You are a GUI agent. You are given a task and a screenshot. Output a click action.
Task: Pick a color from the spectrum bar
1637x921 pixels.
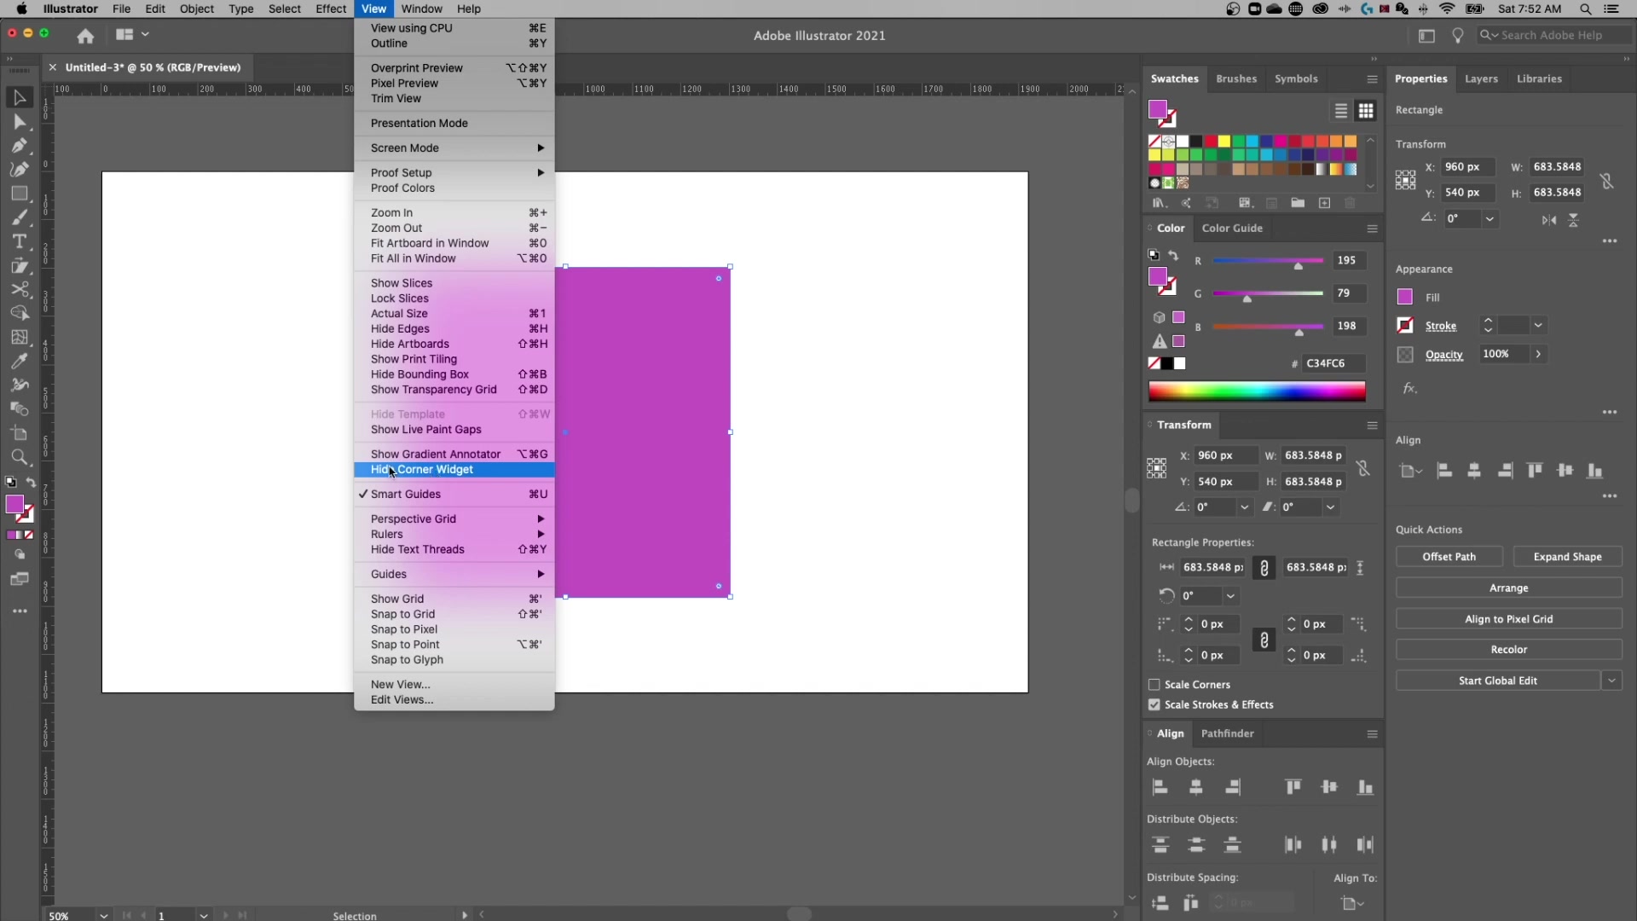click(x=1258, y=391)
